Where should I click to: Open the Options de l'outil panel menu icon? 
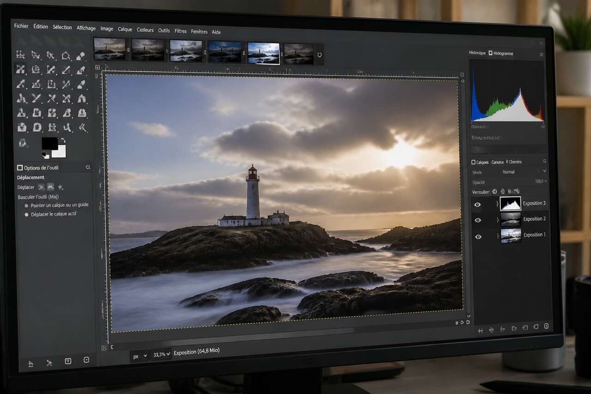pos(88,167)
